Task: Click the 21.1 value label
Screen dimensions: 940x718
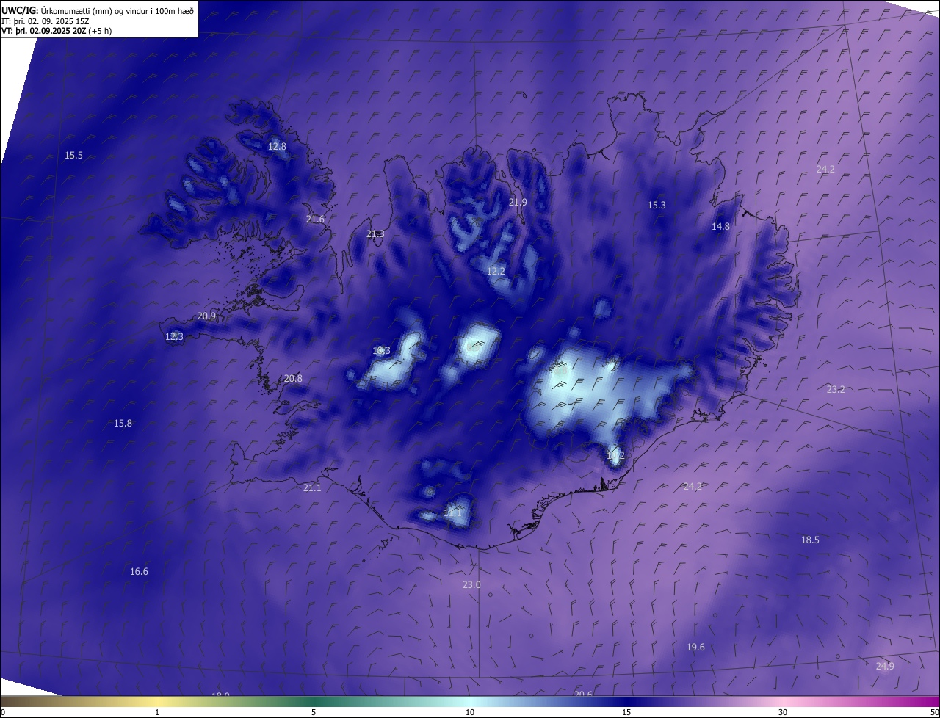Action: coord(312,487)
